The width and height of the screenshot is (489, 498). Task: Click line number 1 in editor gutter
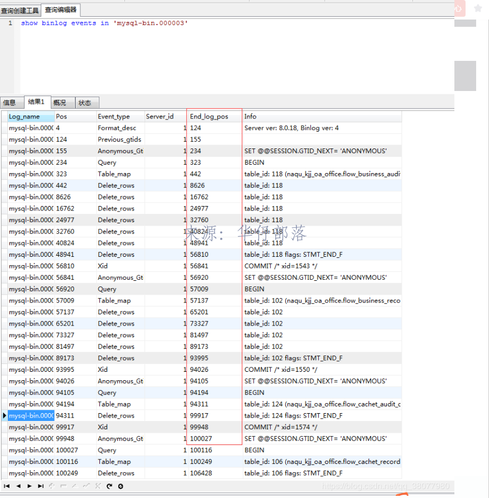10,23
